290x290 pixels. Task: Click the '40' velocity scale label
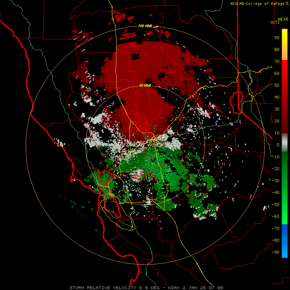pyautogui.click(x=277, y=97)
